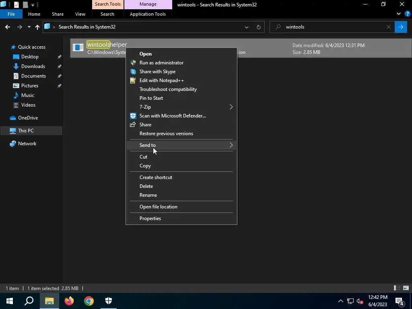Choose Rename in the context menu
Image resolution: width=412 pixels, height=309 pixels.
point(181,195)
